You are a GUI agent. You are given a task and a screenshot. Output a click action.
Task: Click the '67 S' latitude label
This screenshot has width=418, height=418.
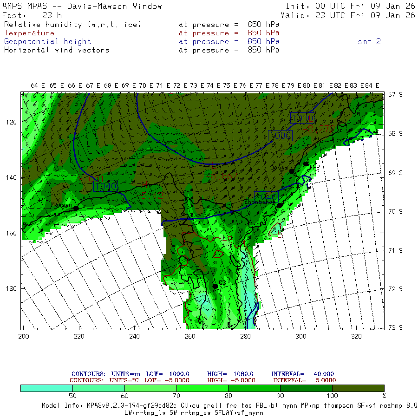click(395, 95)
